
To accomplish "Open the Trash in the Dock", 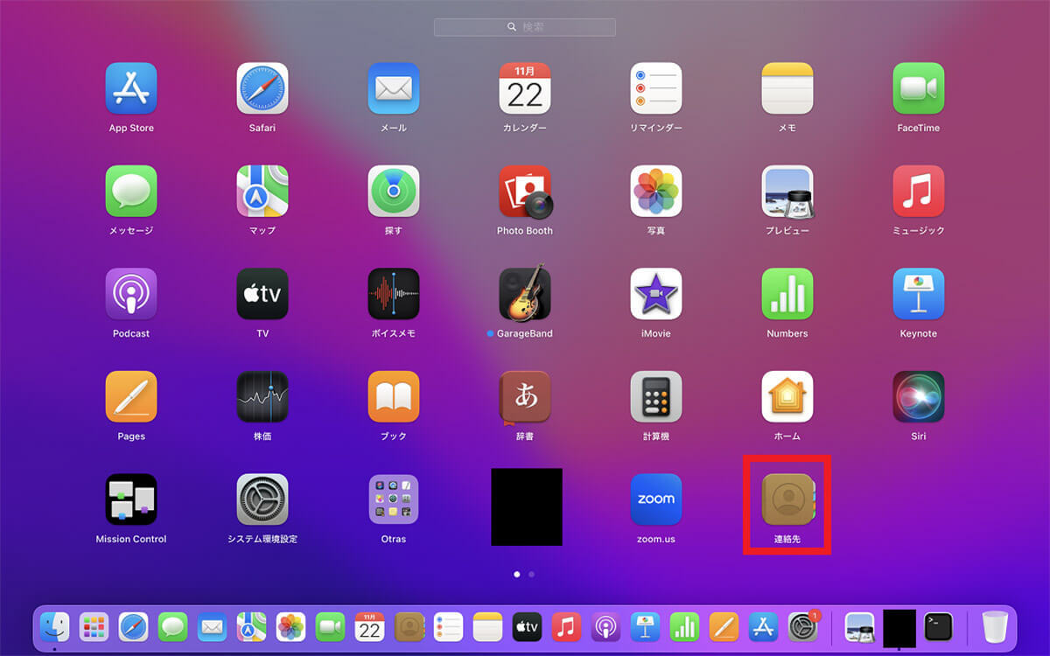I will tap(995, 626).
